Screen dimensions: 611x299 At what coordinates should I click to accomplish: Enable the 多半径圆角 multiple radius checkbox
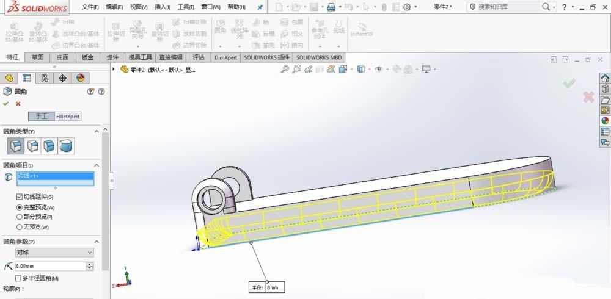coord(18,278)
